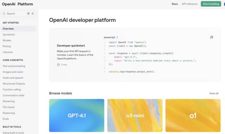Image resolution: width=225 pixels, height=134 pixels.
Task: Open Developer quickstart heading link
Action: pos(71,45)
